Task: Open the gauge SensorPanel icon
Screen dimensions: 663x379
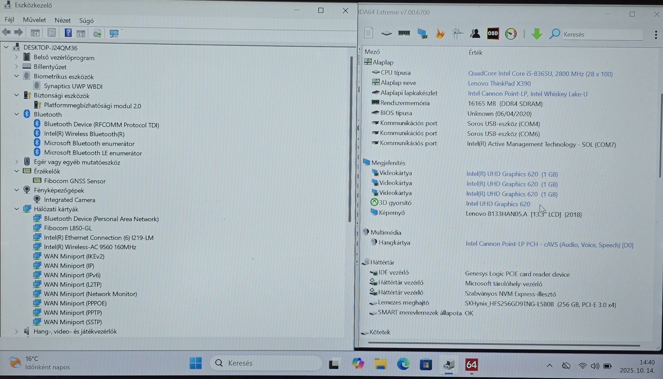Action: (511, 34)
